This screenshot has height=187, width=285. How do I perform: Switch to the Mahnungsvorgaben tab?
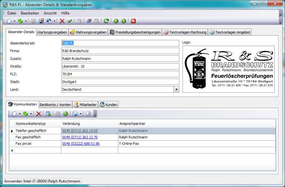pos(88,32)
